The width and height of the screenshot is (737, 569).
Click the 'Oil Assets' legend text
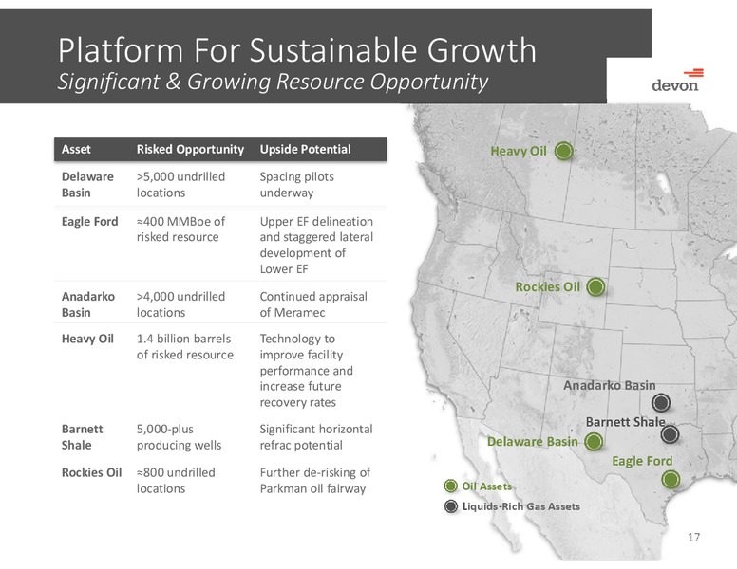pyautogui.click(x=487, y=486)
